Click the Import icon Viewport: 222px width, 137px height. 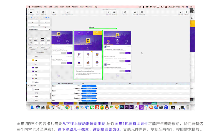point(54,12)
